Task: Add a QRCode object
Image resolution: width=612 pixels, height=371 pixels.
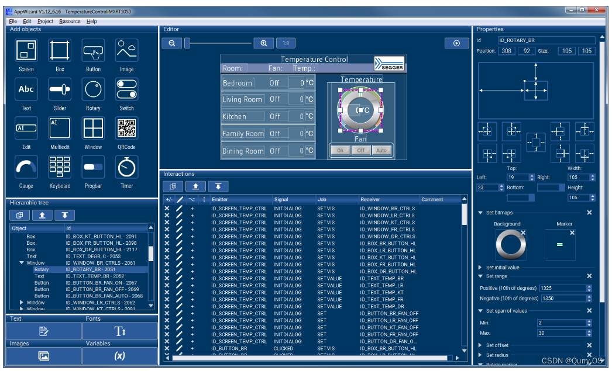Action: [126, 128]
